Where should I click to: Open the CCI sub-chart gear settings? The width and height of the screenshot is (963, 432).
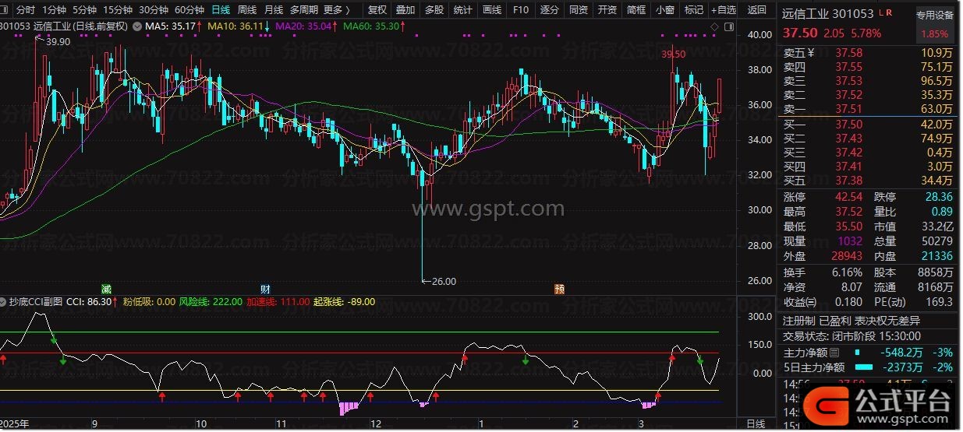[x=5, y=301]
